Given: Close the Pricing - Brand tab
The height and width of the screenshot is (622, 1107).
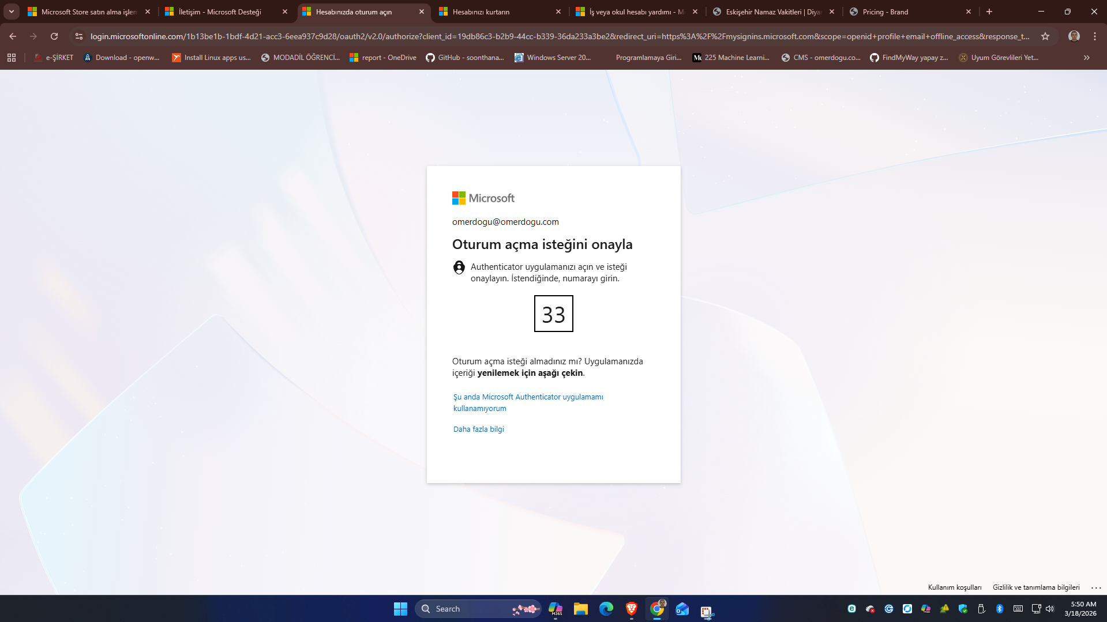Looking at the screenshot, I should tap(969, 12).
